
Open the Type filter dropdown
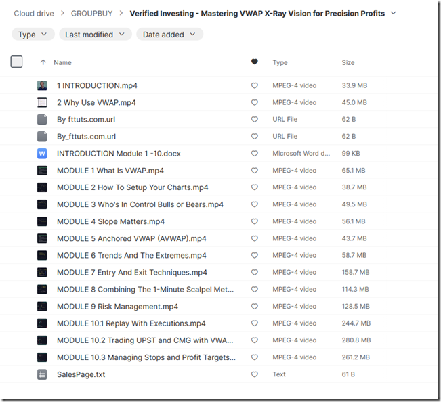pyautogui.click(x=33, y=35)
